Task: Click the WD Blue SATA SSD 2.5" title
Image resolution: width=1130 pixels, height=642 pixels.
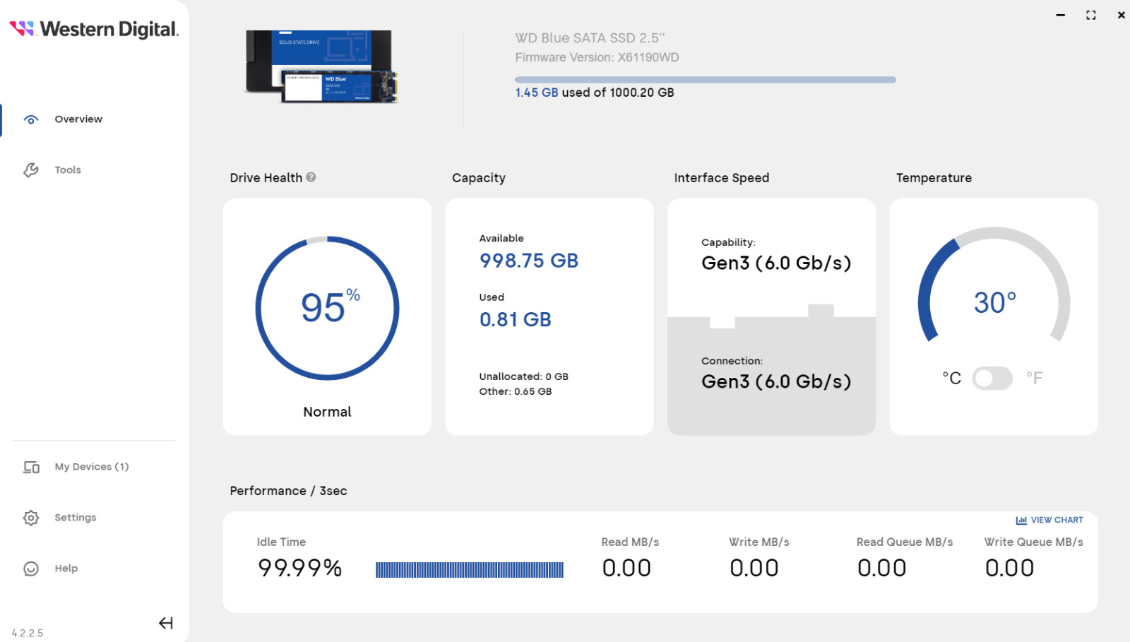Action: 590,38
